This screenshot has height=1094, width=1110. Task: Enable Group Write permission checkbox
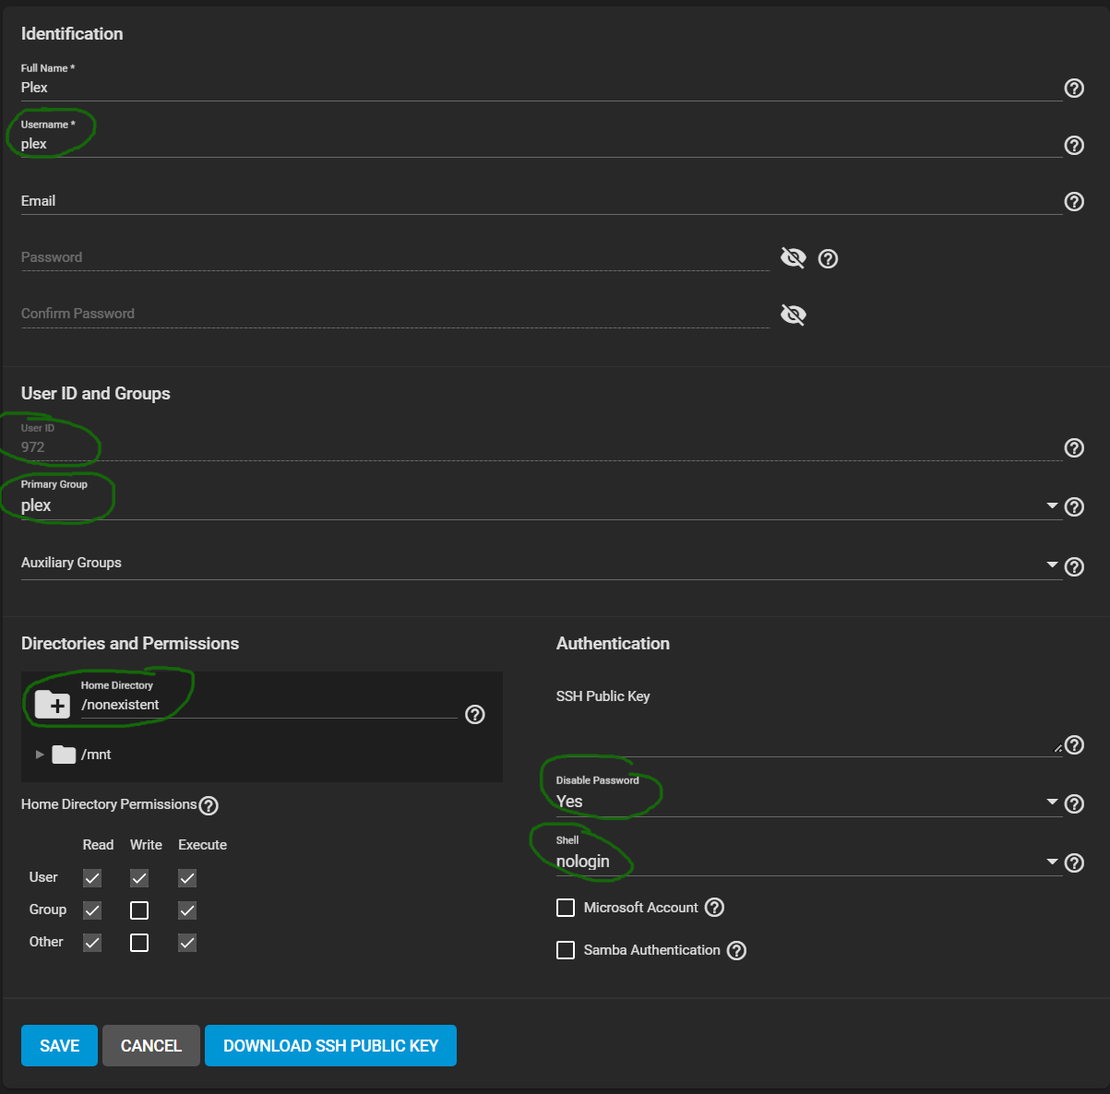click(x=139, y=910)
